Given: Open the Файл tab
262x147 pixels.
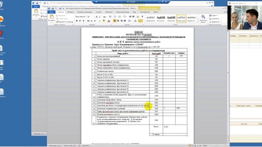Looking at the screenshot, I should click(51, 12).
